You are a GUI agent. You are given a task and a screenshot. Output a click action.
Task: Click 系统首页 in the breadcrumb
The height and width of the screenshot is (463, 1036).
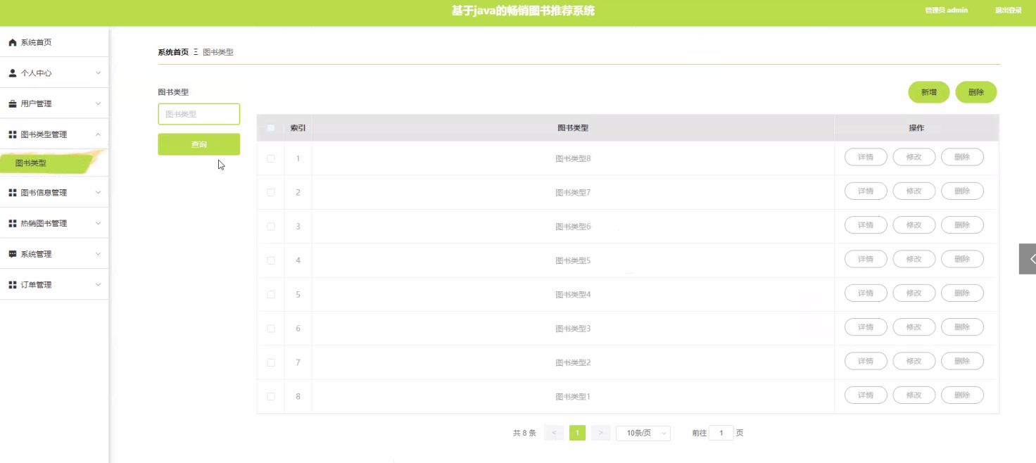tap(172, 51)
